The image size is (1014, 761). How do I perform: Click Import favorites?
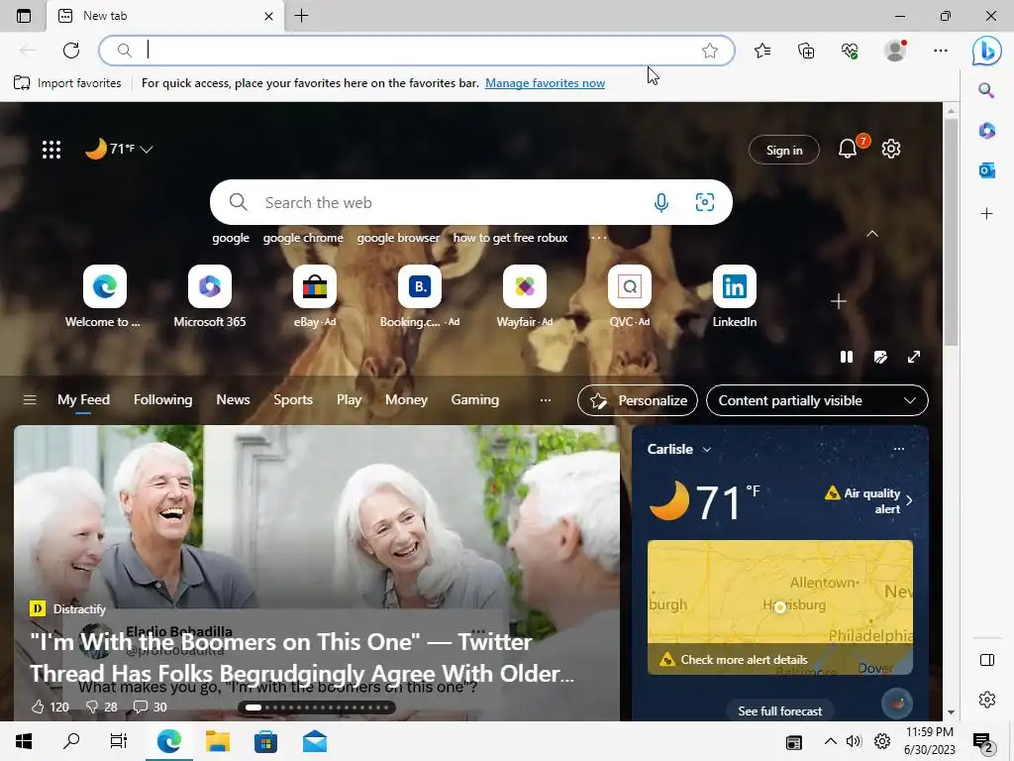pyautogui.click(x=67, y=83)
